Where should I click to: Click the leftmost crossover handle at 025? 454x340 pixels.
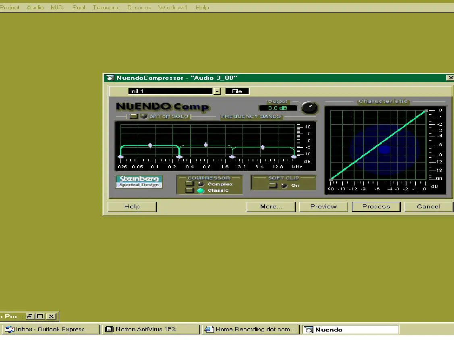pos(121,157)
